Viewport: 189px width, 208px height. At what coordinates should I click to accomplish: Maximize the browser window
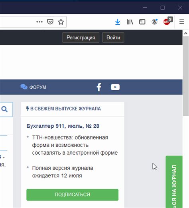[x=162, y=8]
